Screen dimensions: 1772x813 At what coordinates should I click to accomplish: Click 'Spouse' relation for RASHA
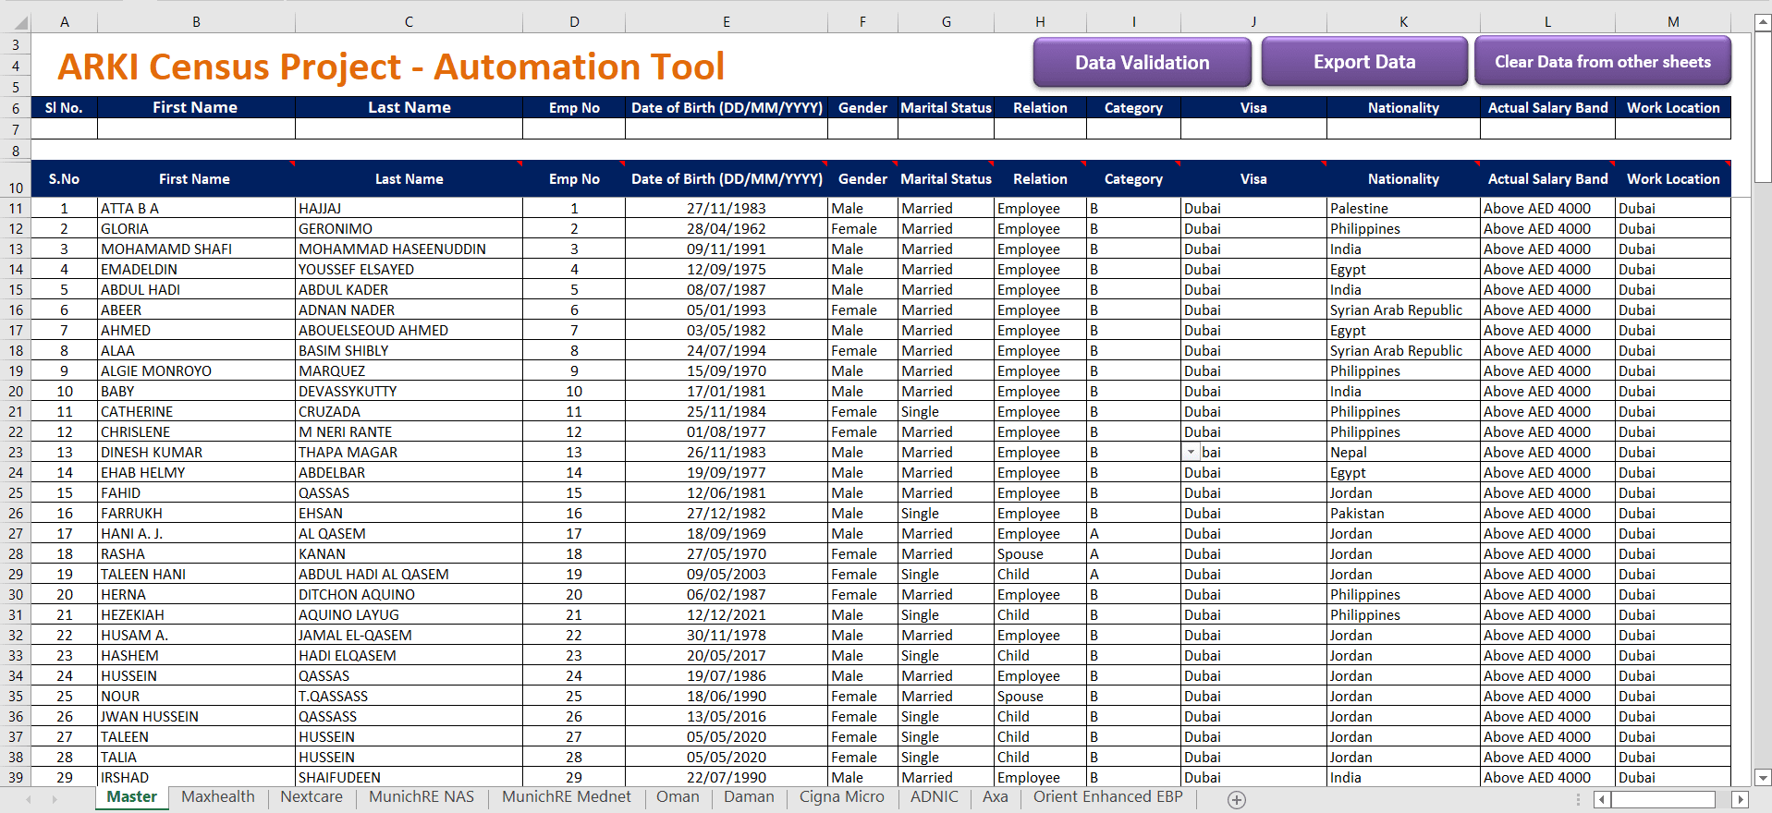click(x=1040, y=554)
